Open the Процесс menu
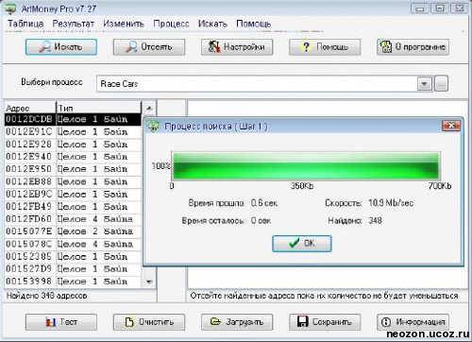Image resolution: width=472 pixels, height=342 pixels. (171, 24)
